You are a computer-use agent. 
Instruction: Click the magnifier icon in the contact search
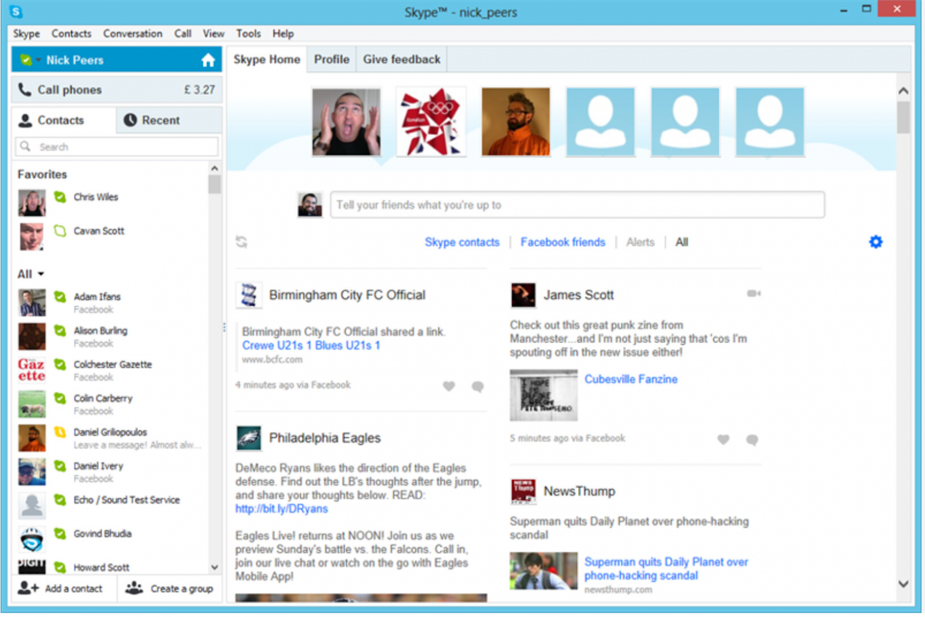pos(25,146)
